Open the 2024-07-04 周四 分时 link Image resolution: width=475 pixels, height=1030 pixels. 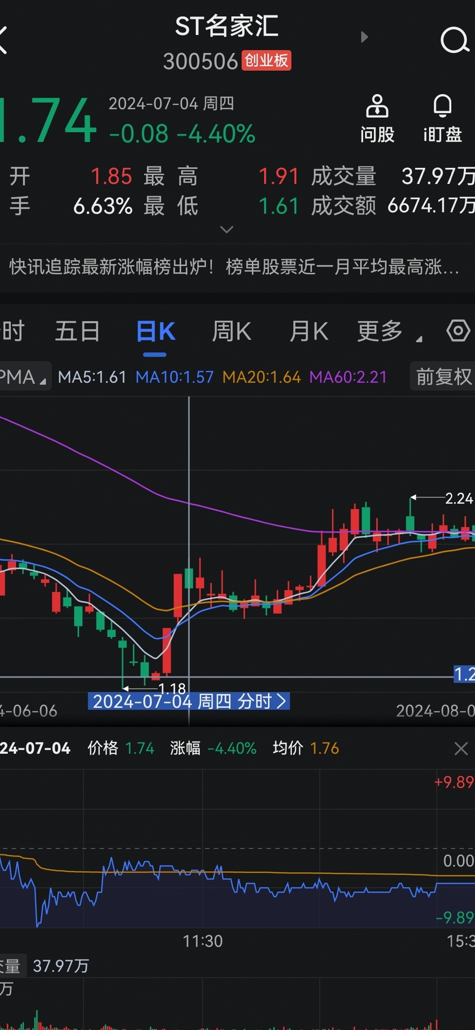[x=189, y=701]
